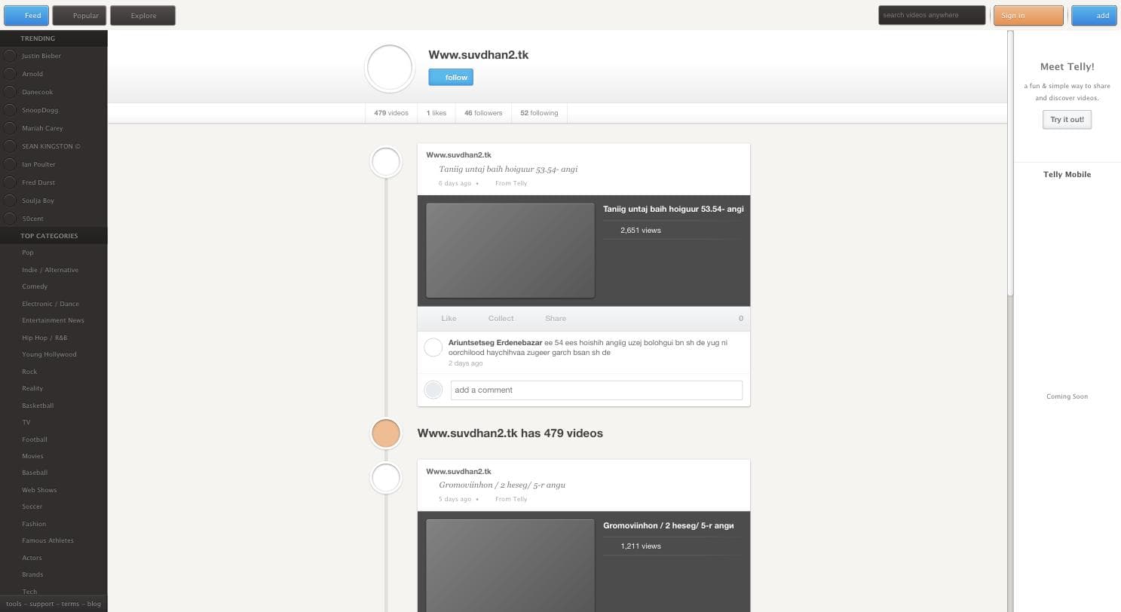Select Mariah Carey's avatar icon in Trending
The image size is (1121, 612).
10,128
